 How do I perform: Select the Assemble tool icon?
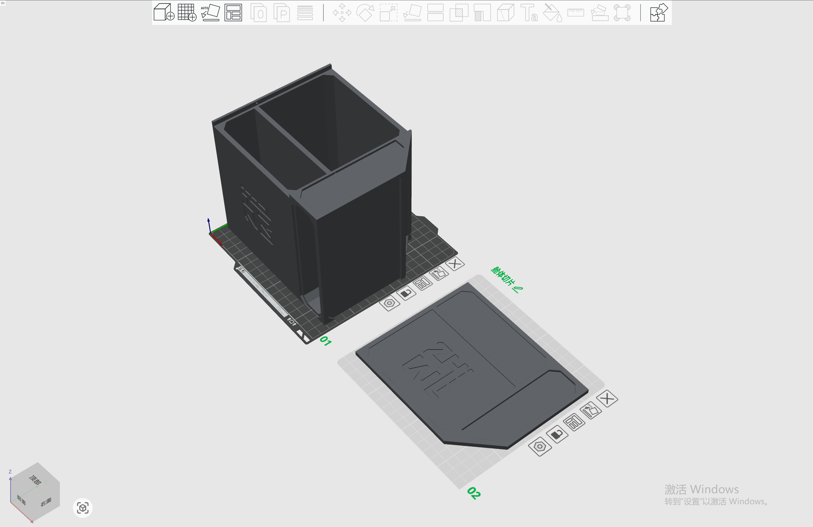tap(599, 13)
